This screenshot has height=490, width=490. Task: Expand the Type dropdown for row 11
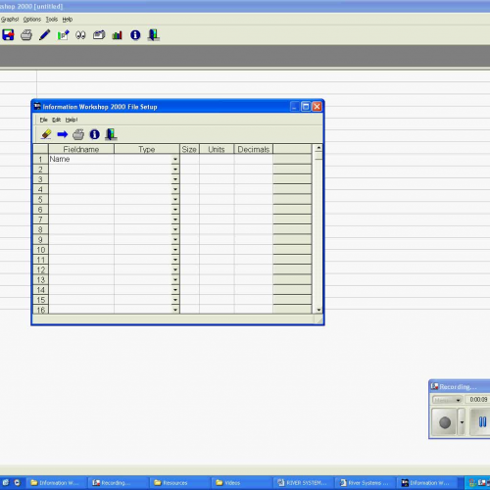coord(175,260)
